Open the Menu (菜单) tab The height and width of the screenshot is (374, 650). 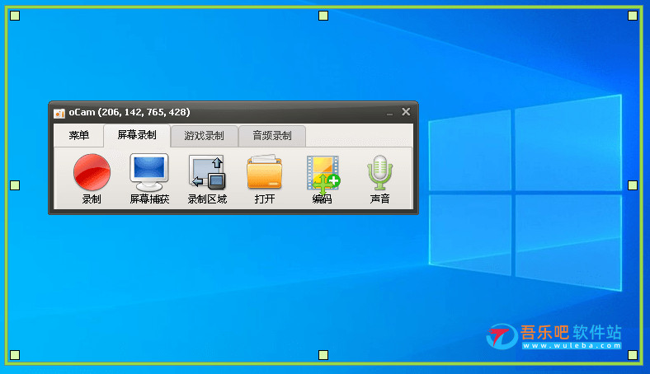point(79,136)
